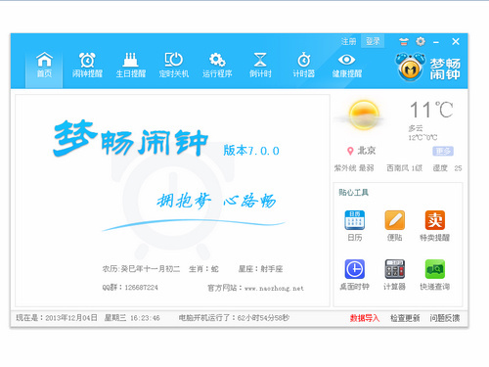This screenshot has height=367, width=489.
Task: Click 问题反馈 feedback link
Action: tap(445, 318)
